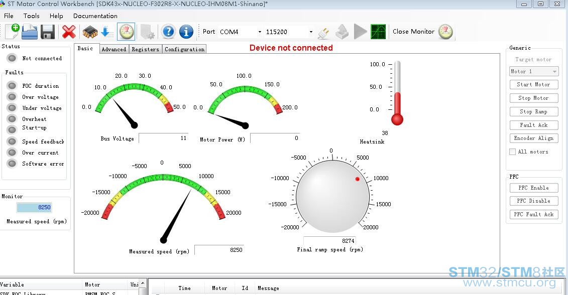Click the New Project icon
Screen dimensions: 568x295
coord(12,32)
